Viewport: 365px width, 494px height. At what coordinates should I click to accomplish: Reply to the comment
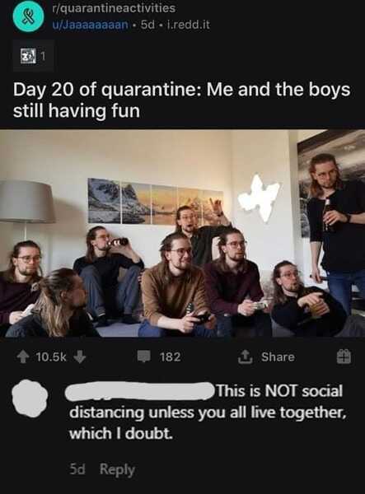coord(117,470)
